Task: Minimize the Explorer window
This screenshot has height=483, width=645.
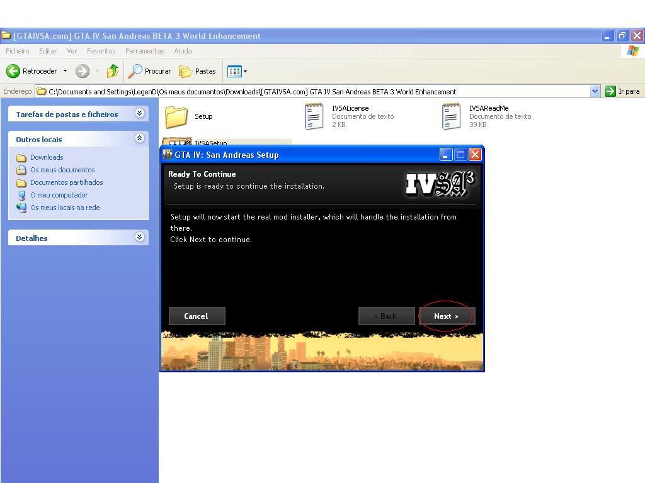Action: coord(608,36)
